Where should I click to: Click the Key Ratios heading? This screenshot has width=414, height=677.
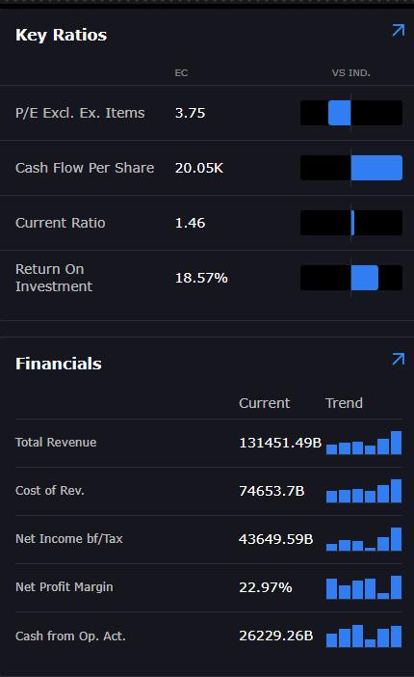point(62,35)
